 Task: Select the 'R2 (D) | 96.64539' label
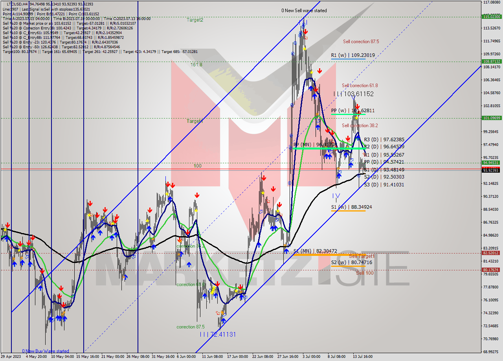pyautogui.click(x=384, y=147)
